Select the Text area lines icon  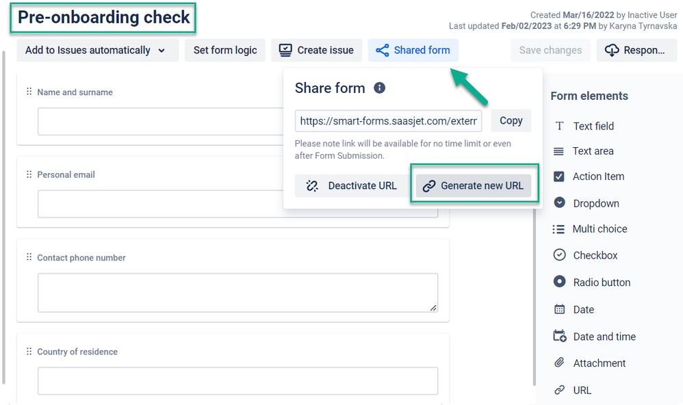pos(558,152)
